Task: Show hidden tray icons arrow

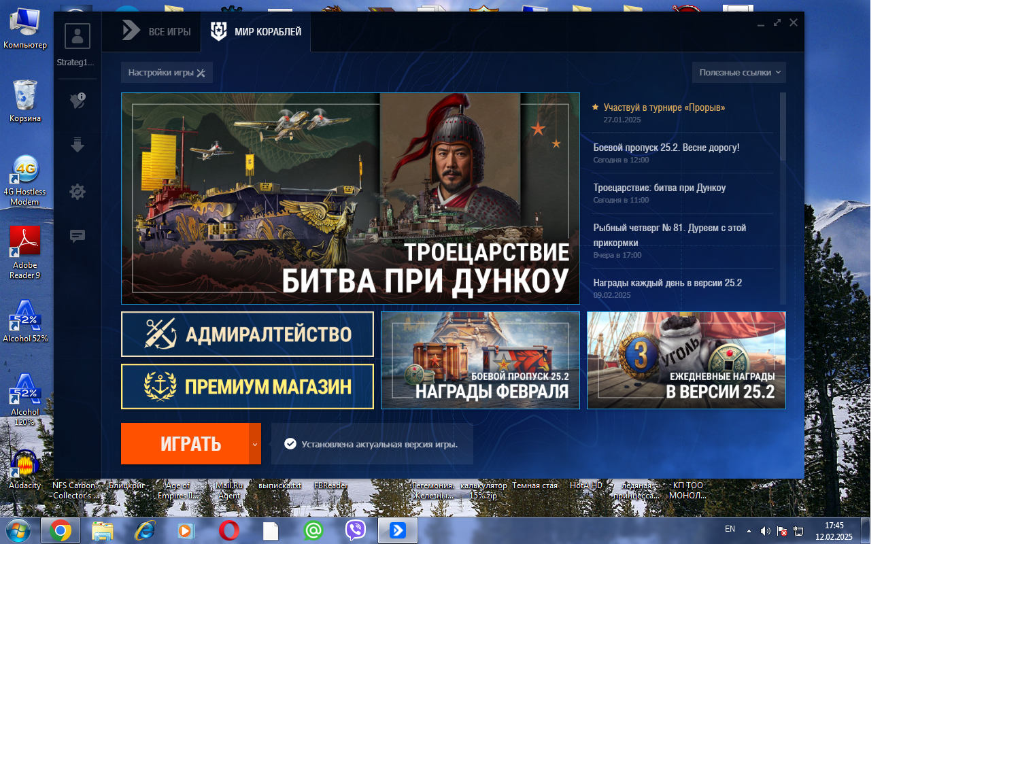Action: pyautogui.click(x=749, y=531)
